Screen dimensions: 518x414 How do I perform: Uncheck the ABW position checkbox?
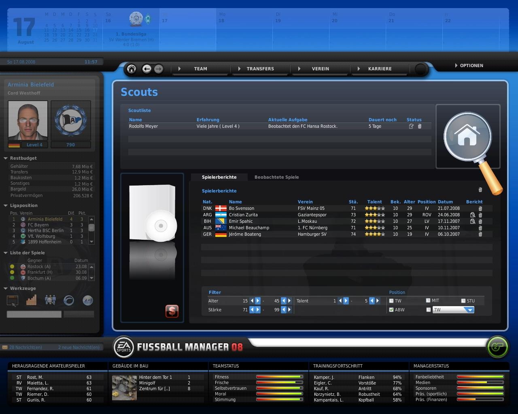pyautogui.click(x=391, y=310)
